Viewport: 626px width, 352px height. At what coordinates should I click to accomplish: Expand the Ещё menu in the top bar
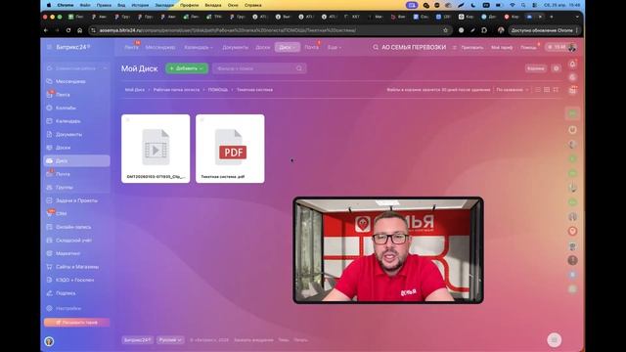click(335, 48)
